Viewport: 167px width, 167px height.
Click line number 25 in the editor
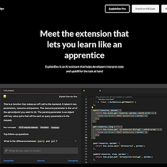86,127
